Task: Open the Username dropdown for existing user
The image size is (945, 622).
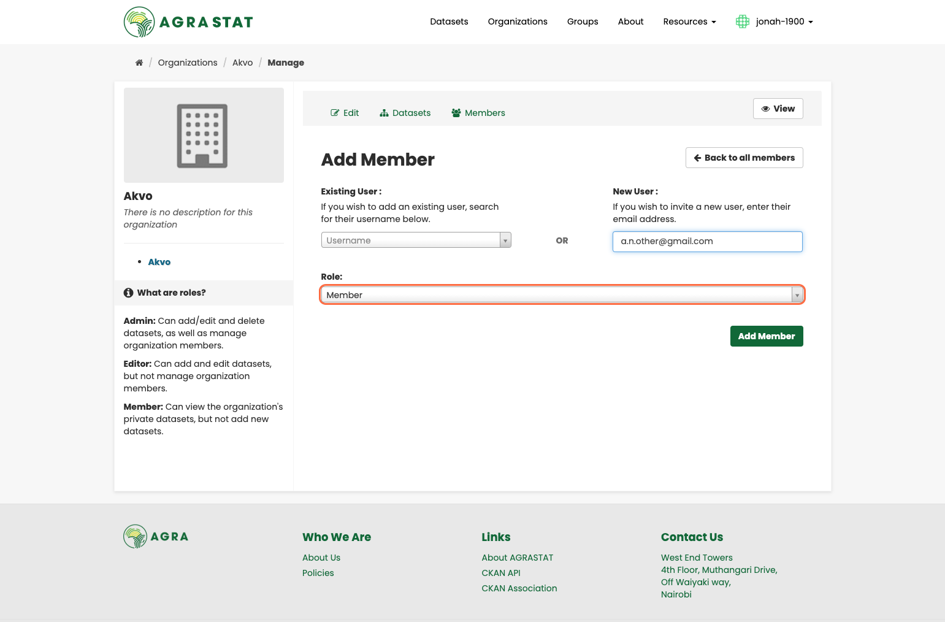Action: coord(416,240)
